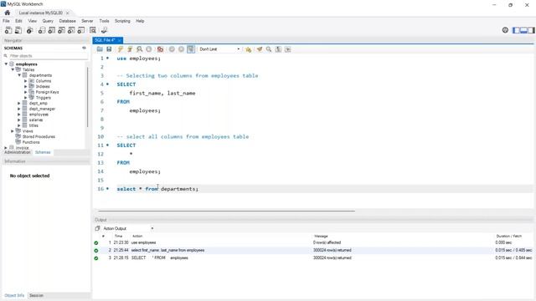Toggle the left sidebar panel visibility

[516, 30]
